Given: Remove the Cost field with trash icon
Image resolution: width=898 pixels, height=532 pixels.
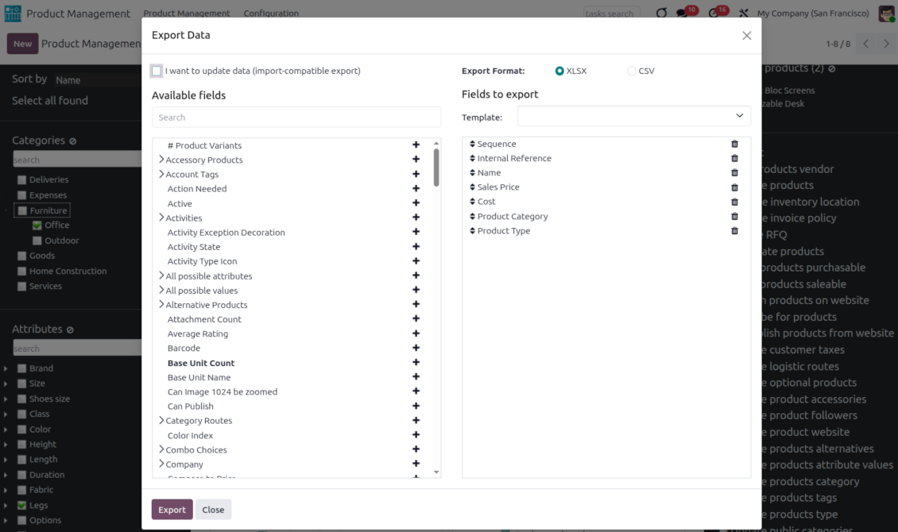Looking at the screenshot, I should 734,202.
